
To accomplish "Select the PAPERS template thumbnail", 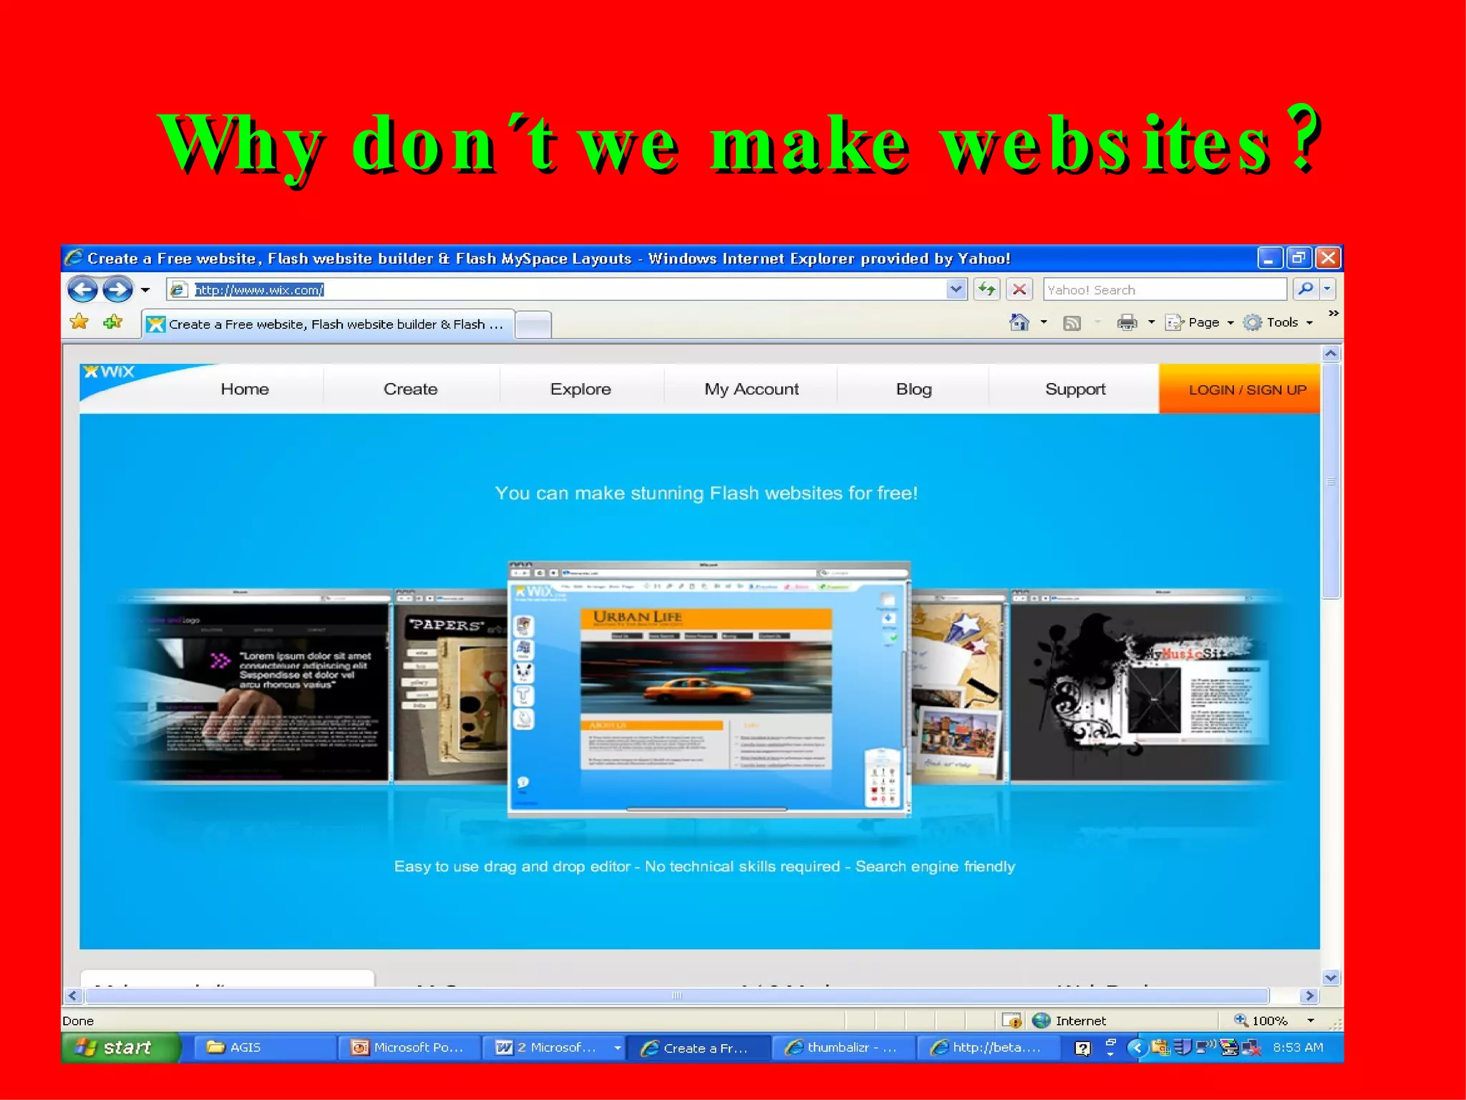I will pyautogui.click(x=451, y=686).
